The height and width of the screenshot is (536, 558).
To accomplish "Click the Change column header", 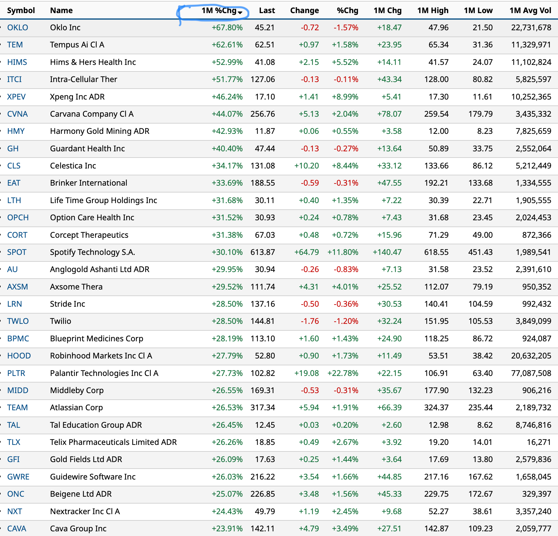I will point(304,11).
